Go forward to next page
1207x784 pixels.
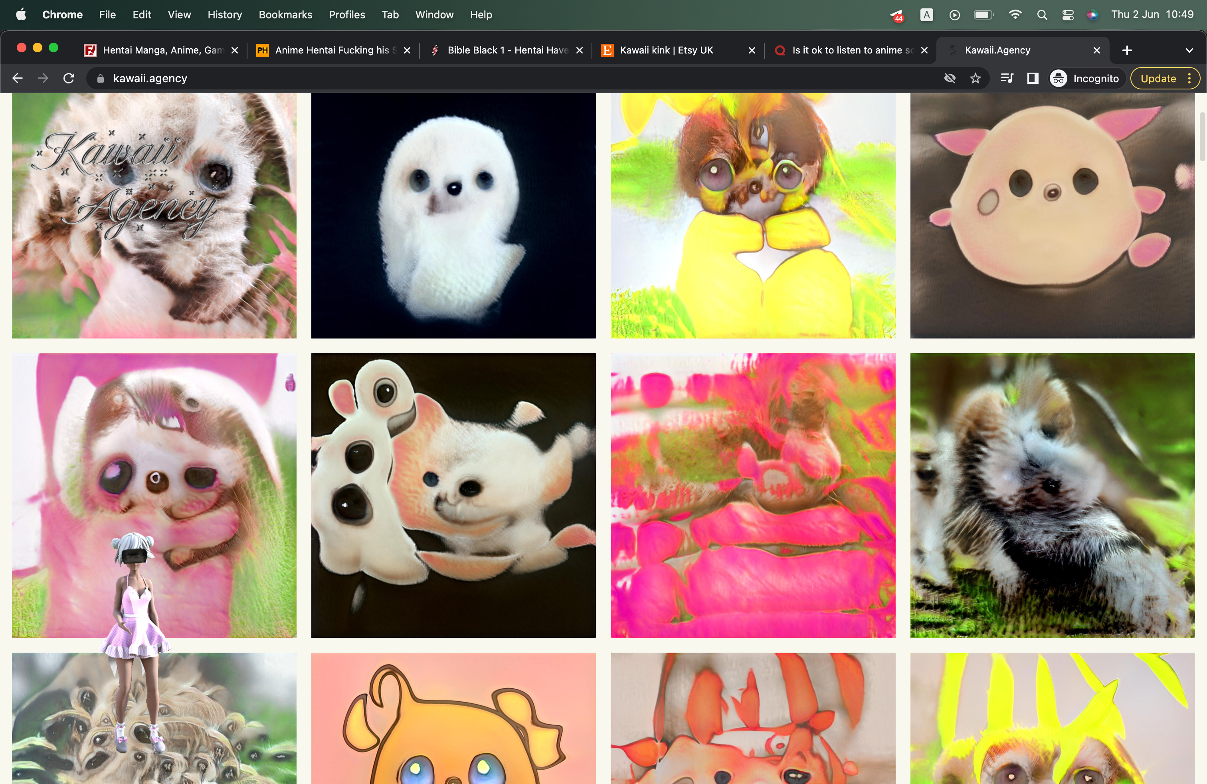43,78
